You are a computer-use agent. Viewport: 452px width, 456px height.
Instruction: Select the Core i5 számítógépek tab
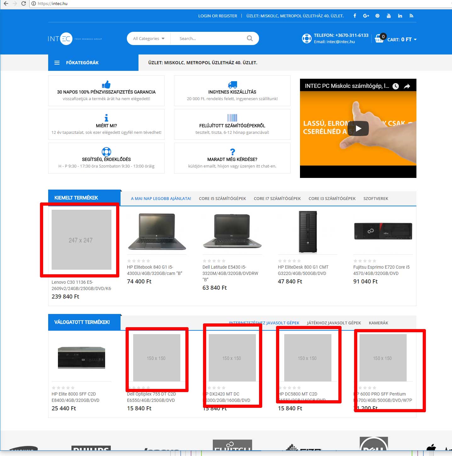click(222, 198)
